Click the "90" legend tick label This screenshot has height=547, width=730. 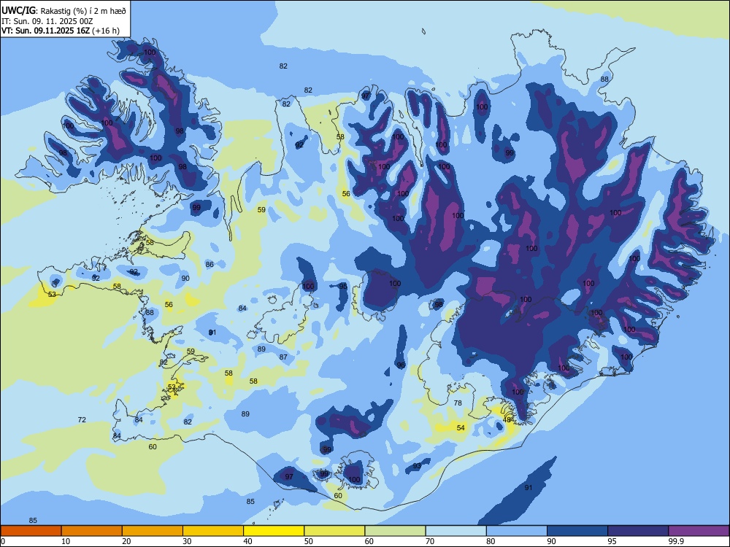[x=551, y=541]
